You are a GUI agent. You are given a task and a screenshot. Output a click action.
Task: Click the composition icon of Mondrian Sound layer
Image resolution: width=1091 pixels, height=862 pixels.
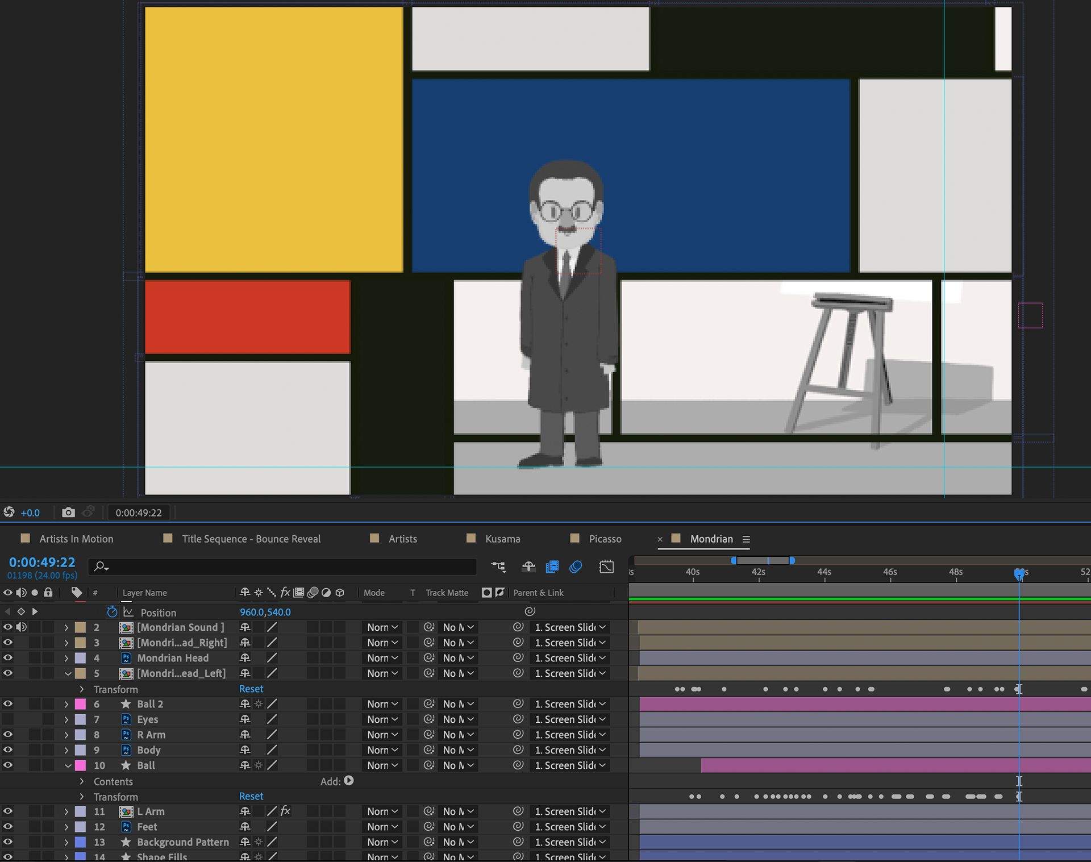[x=126, y=627]
